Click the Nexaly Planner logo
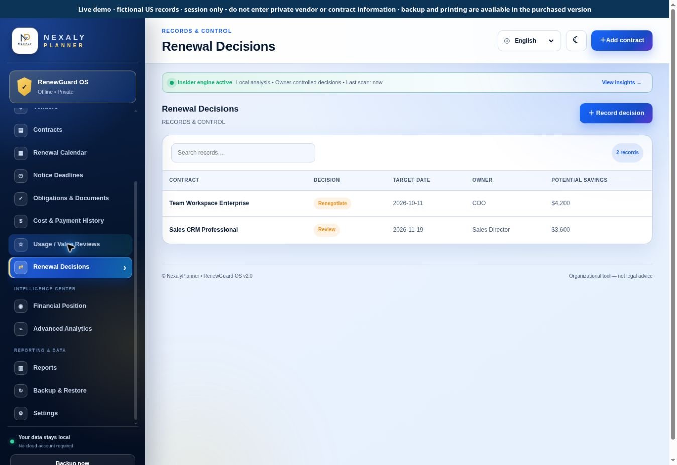The width and height of the screenshot is (677, 465). (x=25, y=41)
